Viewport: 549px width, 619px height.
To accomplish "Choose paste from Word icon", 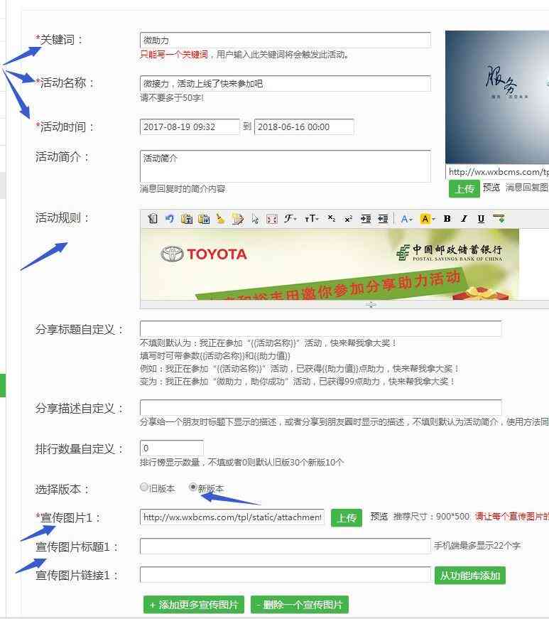I will tap(204, 219).
